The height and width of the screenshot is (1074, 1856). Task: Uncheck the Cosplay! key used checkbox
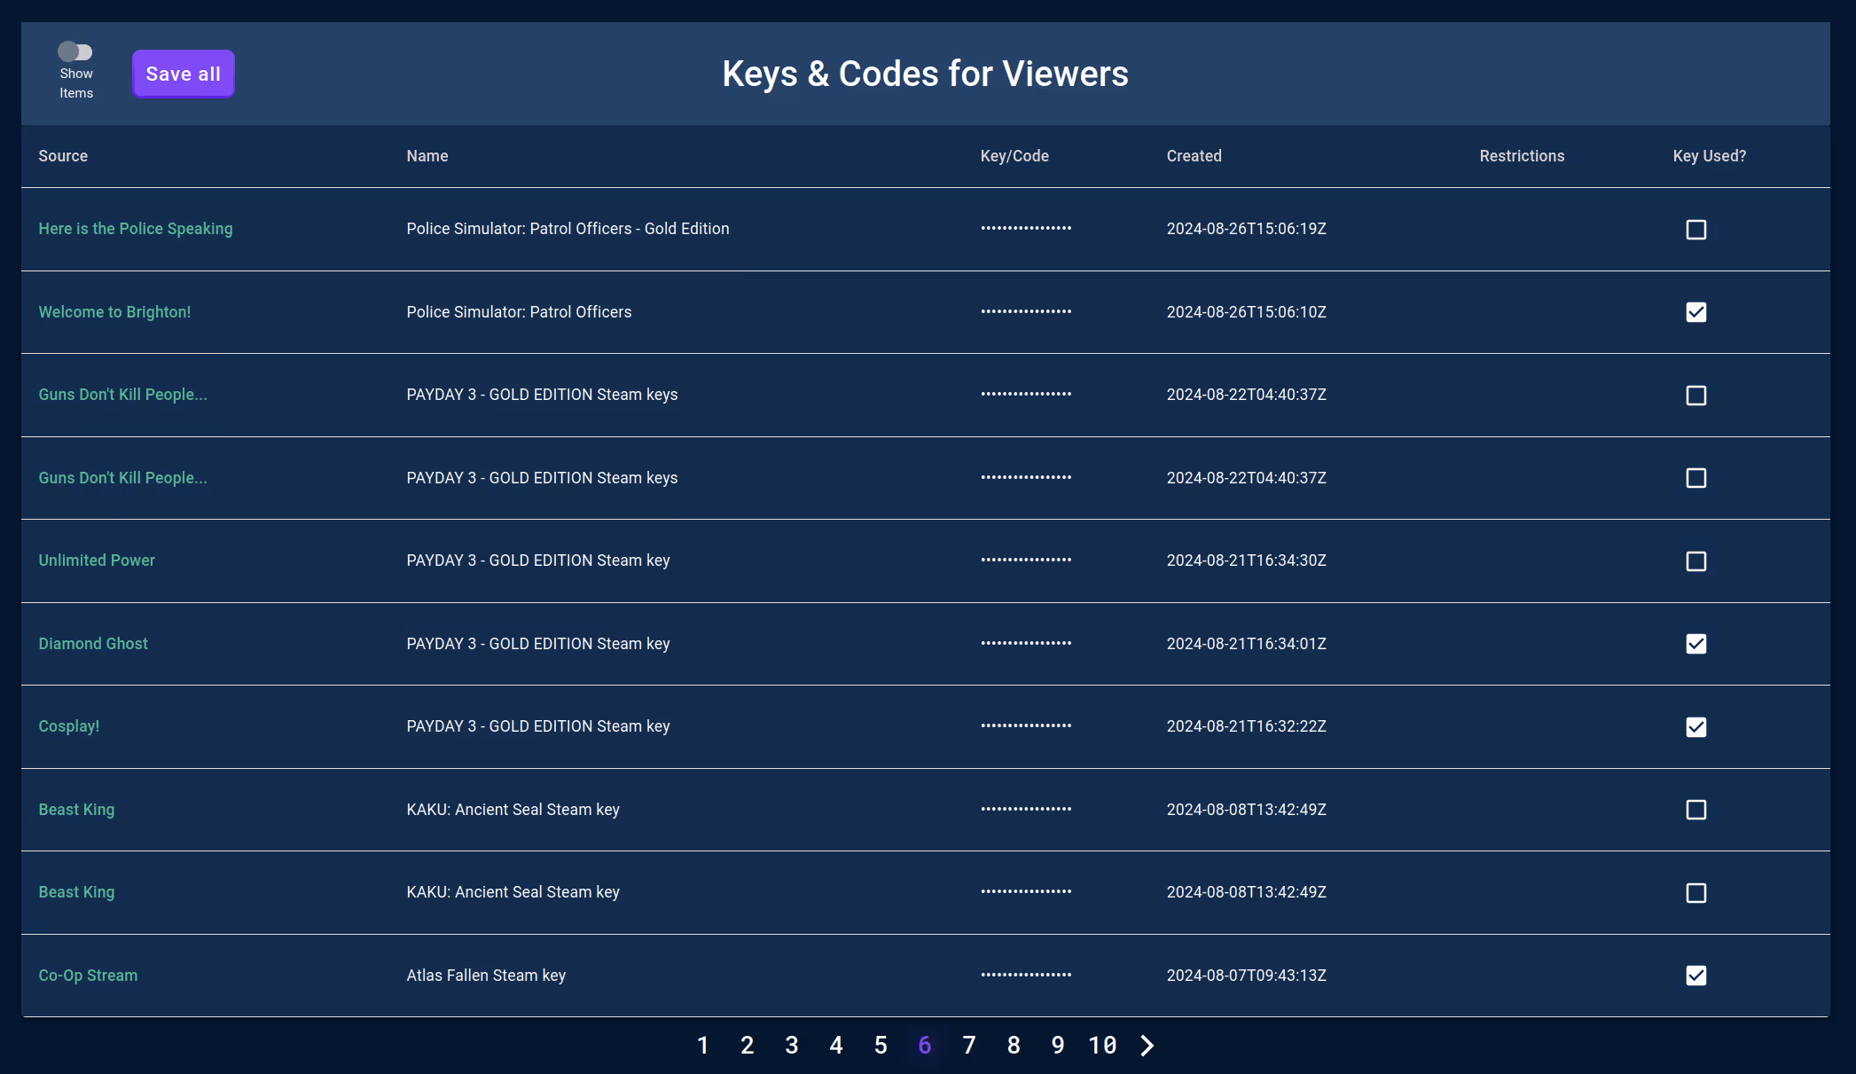click(1695, 726)
